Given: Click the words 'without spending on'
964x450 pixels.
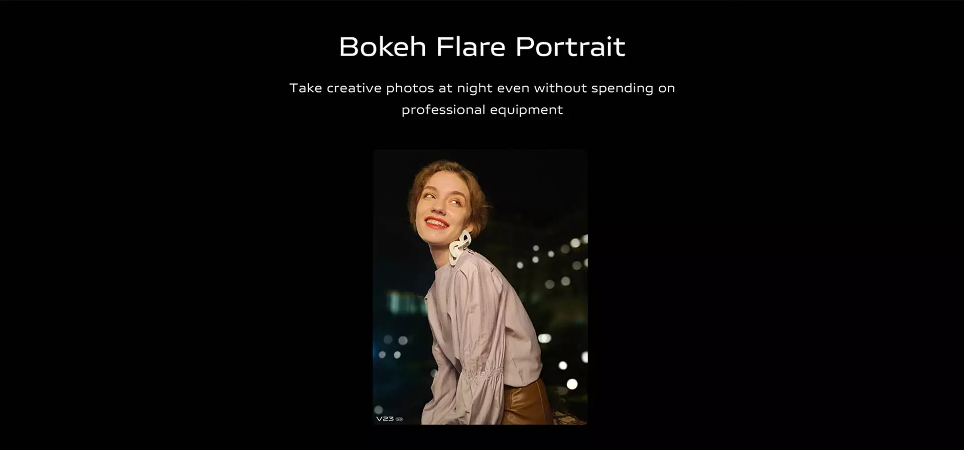Looking at the screenshot, I should pyautogui.click(x=605, y=88).
